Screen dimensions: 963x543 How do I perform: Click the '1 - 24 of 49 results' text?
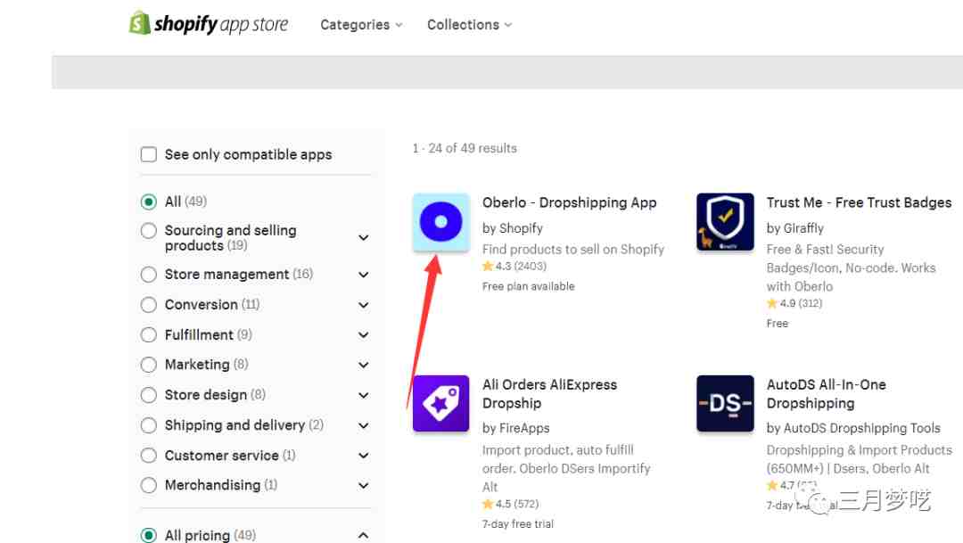[x=465, y=148]
